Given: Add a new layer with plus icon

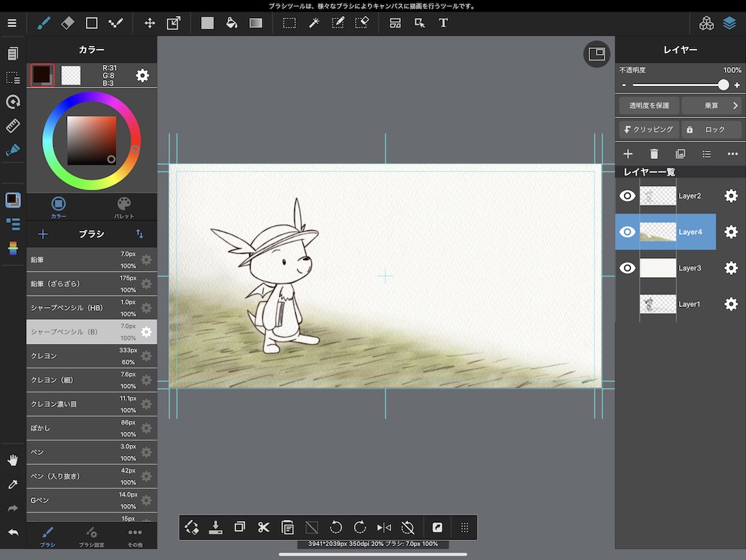Looking at the screenshot, I should pos(628,154).
